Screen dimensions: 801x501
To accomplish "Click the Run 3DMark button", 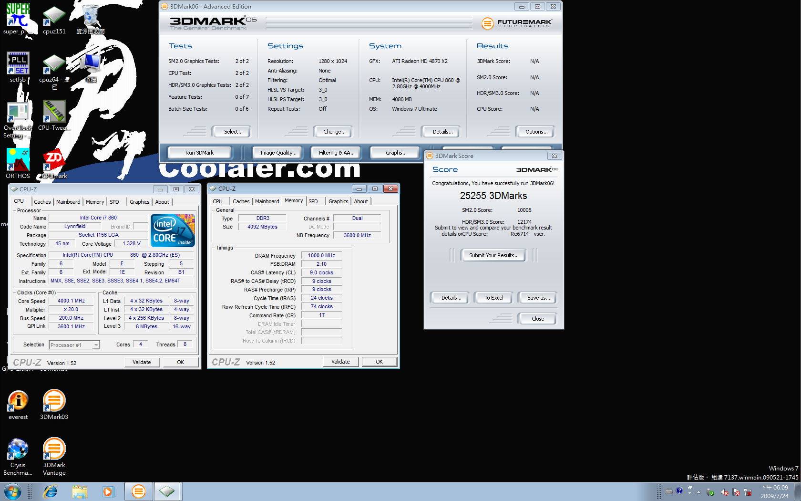I will [x=199, y=153].
